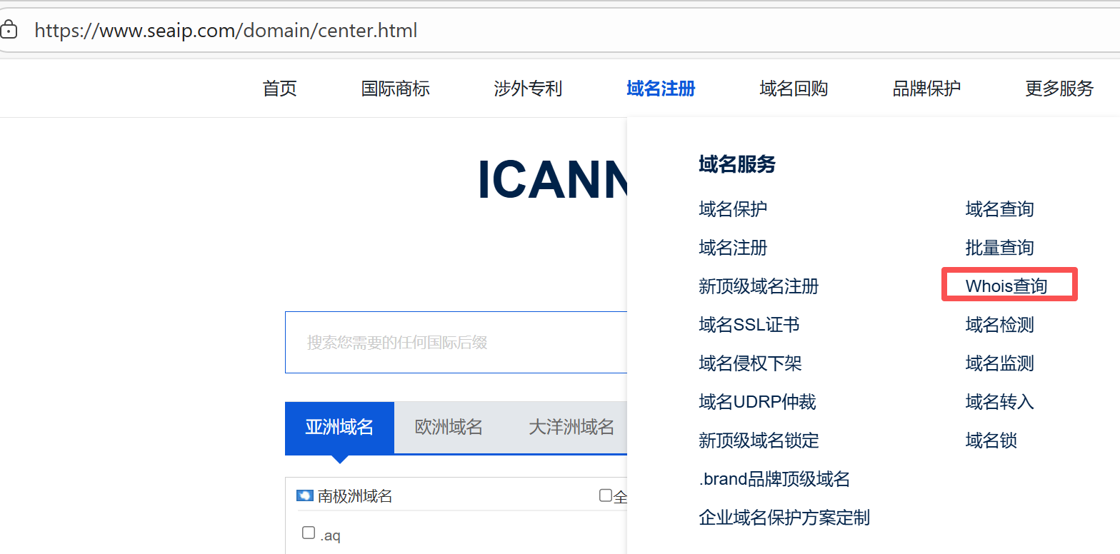Select the 亚洲域名 tab

(x=339, y=427)
